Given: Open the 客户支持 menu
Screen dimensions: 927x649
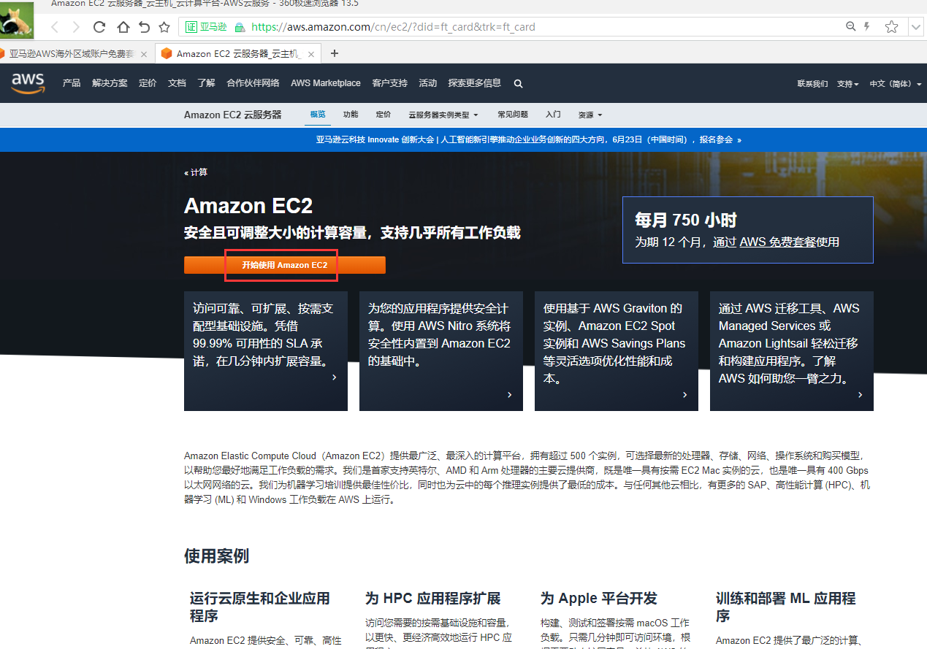Looking at the screenshot, I should (389, 83).
